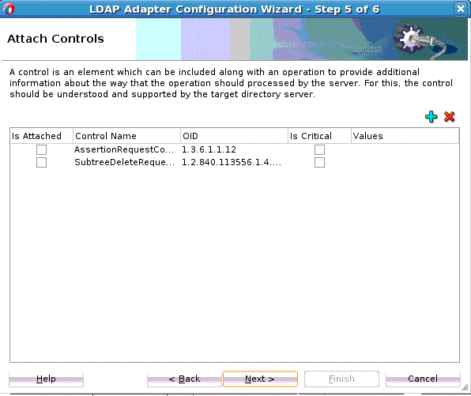Open the Help button
The image size is (471, 396).
click(46, 379)
